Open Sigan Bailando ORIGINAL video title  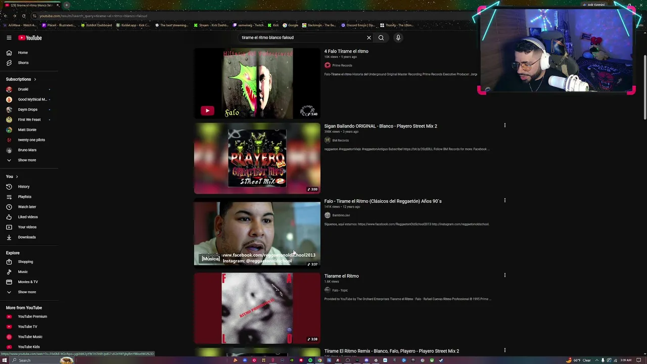tap(381, 126)
